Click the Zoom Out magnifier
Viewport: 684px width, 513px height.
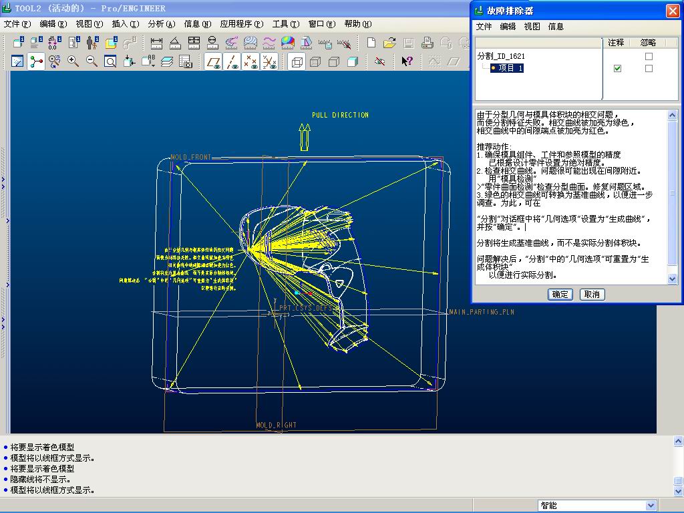92,61
